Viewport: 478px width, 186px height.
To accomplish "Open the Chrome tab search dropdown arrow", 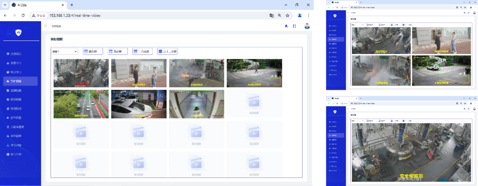I will coord(5,5).
